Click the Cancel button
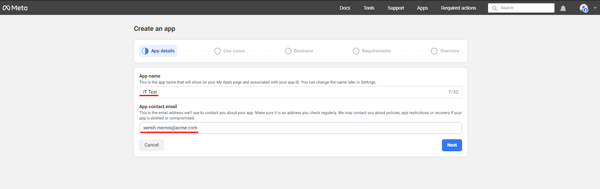 pos(151,145)
